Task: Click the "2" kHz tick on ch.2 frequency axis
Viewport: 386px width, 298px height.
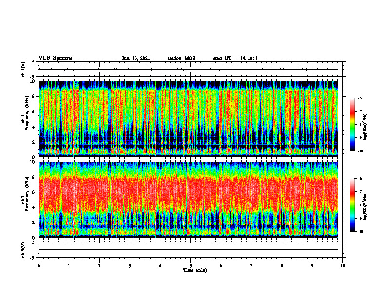Action: coord(34,223)
